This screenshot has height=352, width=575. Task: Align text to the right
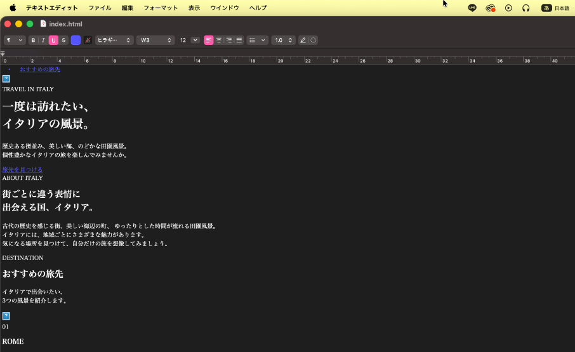(229, 41)
